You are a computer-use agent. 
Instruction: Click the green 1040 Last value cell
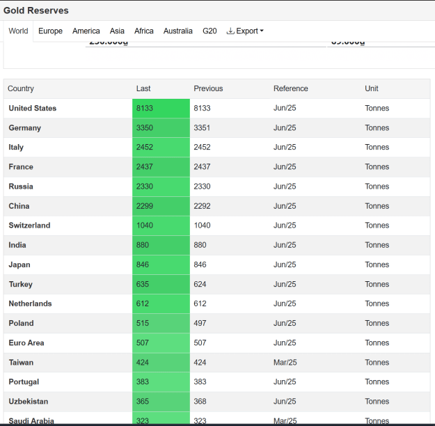(x=161, y=226)
